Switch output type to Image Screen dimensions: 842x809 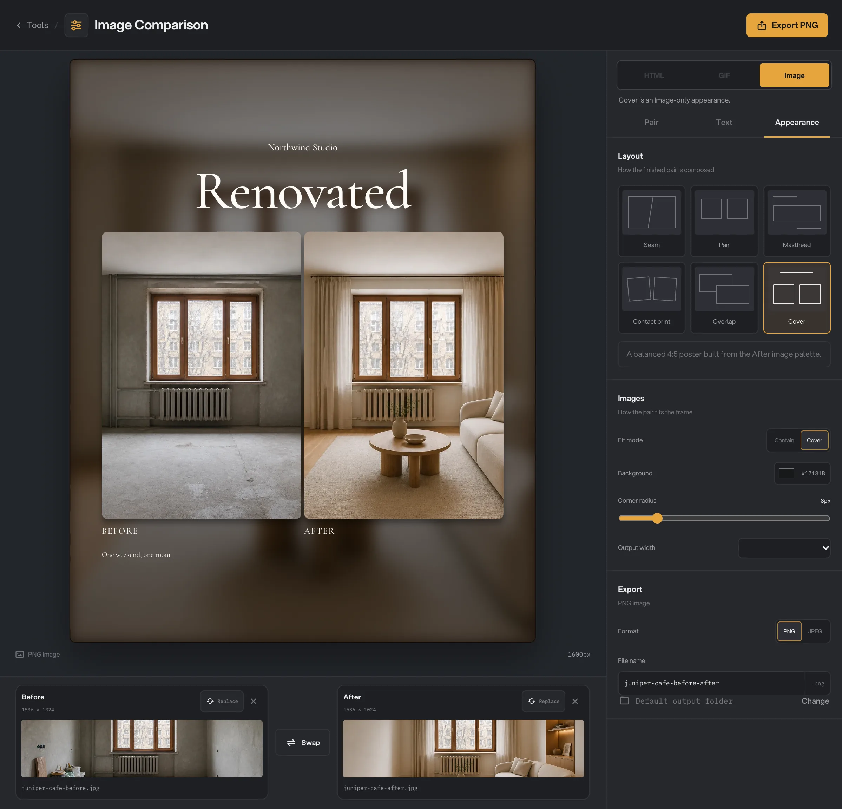click(794, 75)
